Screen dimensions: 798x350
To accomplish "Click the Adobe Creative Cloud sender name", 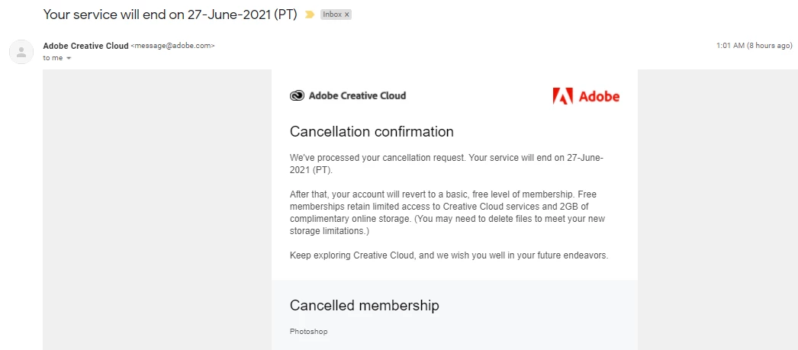I will click(85, 46).
